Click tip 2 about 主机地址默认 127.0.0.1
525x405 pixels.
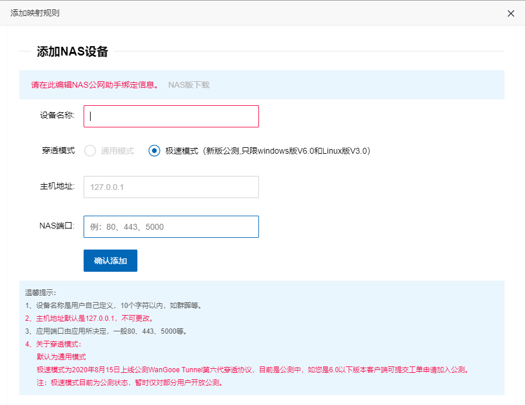tap(89, 319)
